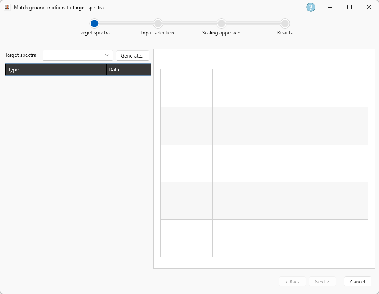
Task: Close the Match ground motions dialog
Action: coord(369,7)
